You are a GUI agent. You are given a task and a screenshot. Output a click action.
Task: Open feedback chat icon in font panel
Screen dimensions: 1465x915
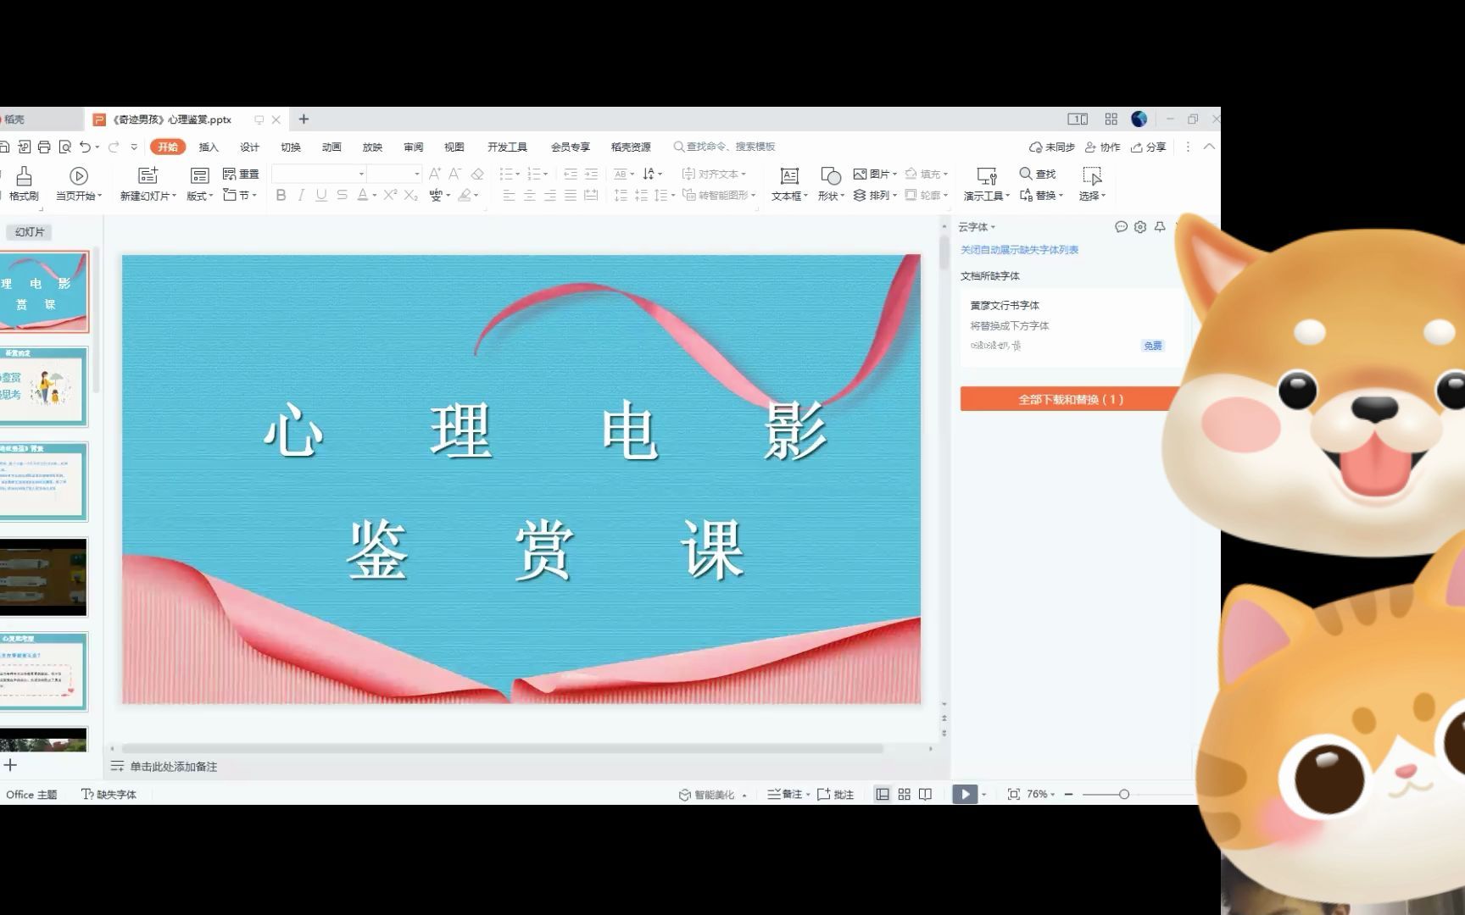pyautogui.click(x=1121, y=226)
